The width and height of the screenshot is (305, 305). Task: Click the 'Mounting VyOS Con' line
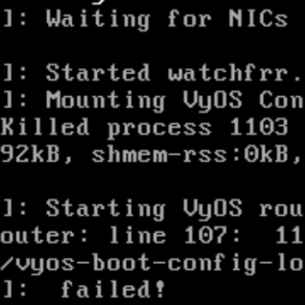coord(152,101)
